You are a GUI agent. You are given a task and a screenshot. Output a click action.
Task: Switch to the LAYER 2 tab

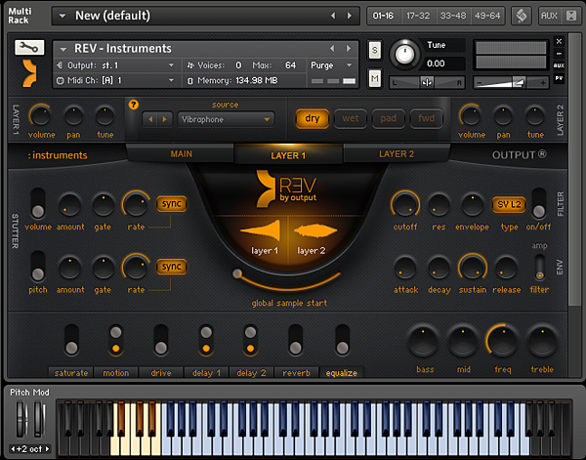click(x=397, y=154)
